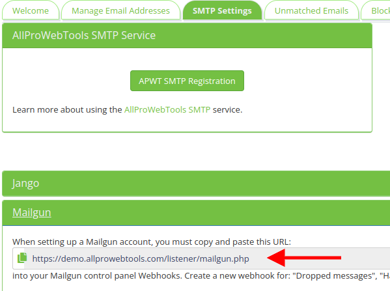This screenshot has width=390, height=291.
Task: Open the Welcome tab
Action: (x=31, y=10)
